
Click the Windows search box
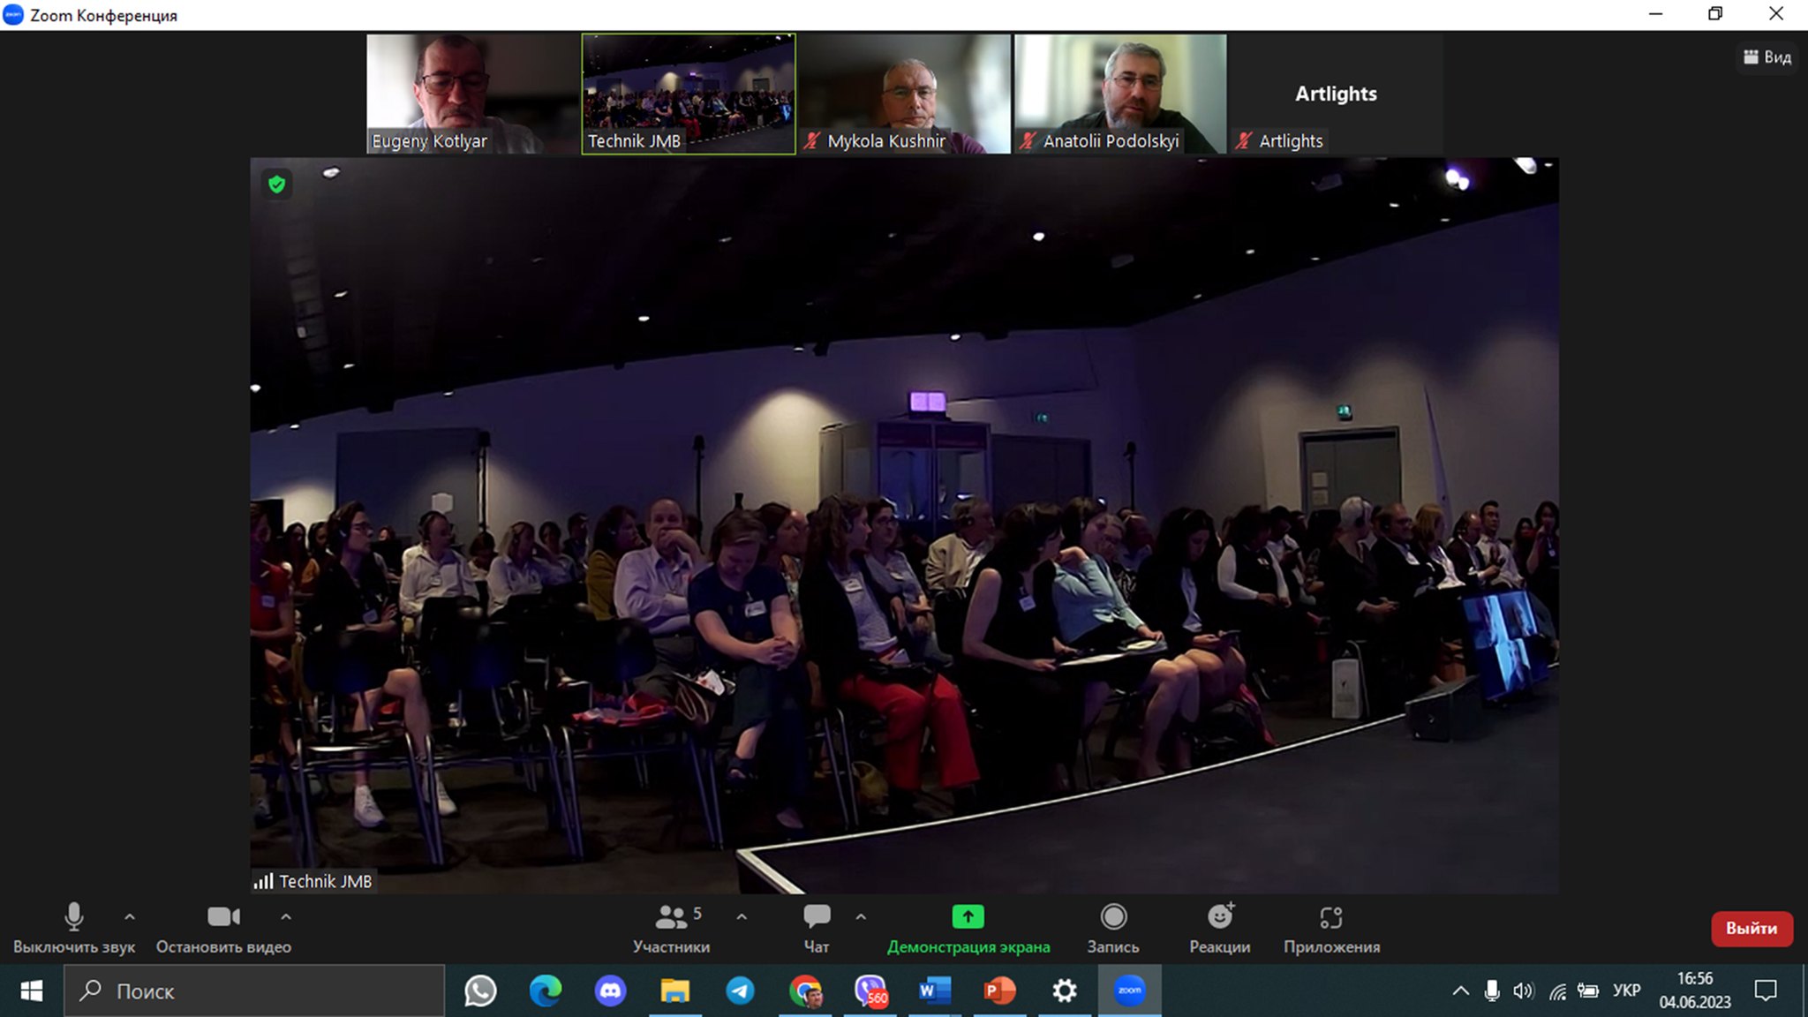pyautogui.click(x=254, y=991)
